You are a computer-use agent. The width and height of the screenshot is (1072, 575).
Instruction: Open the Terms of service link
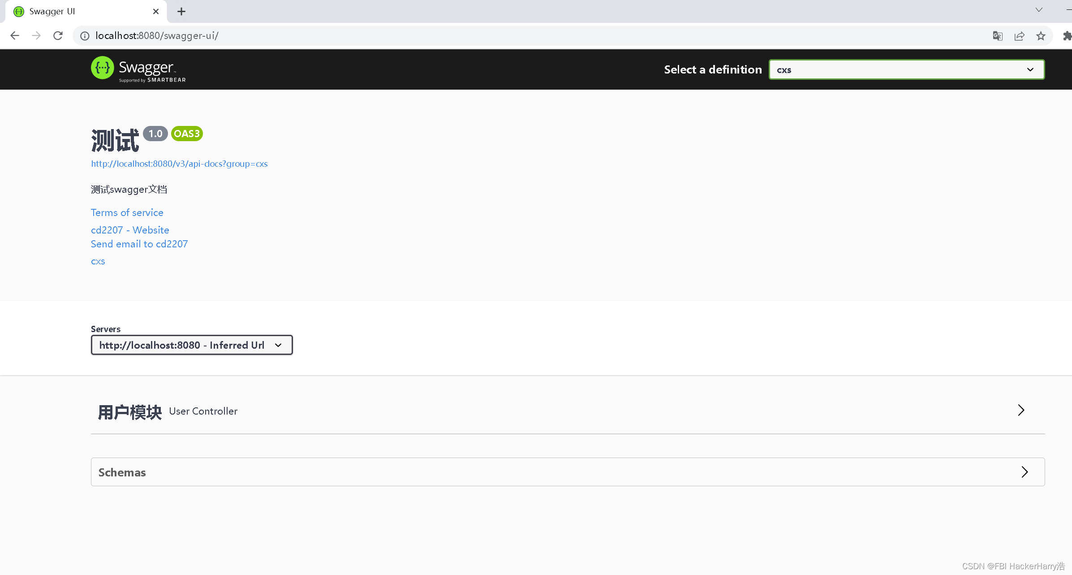127,212
